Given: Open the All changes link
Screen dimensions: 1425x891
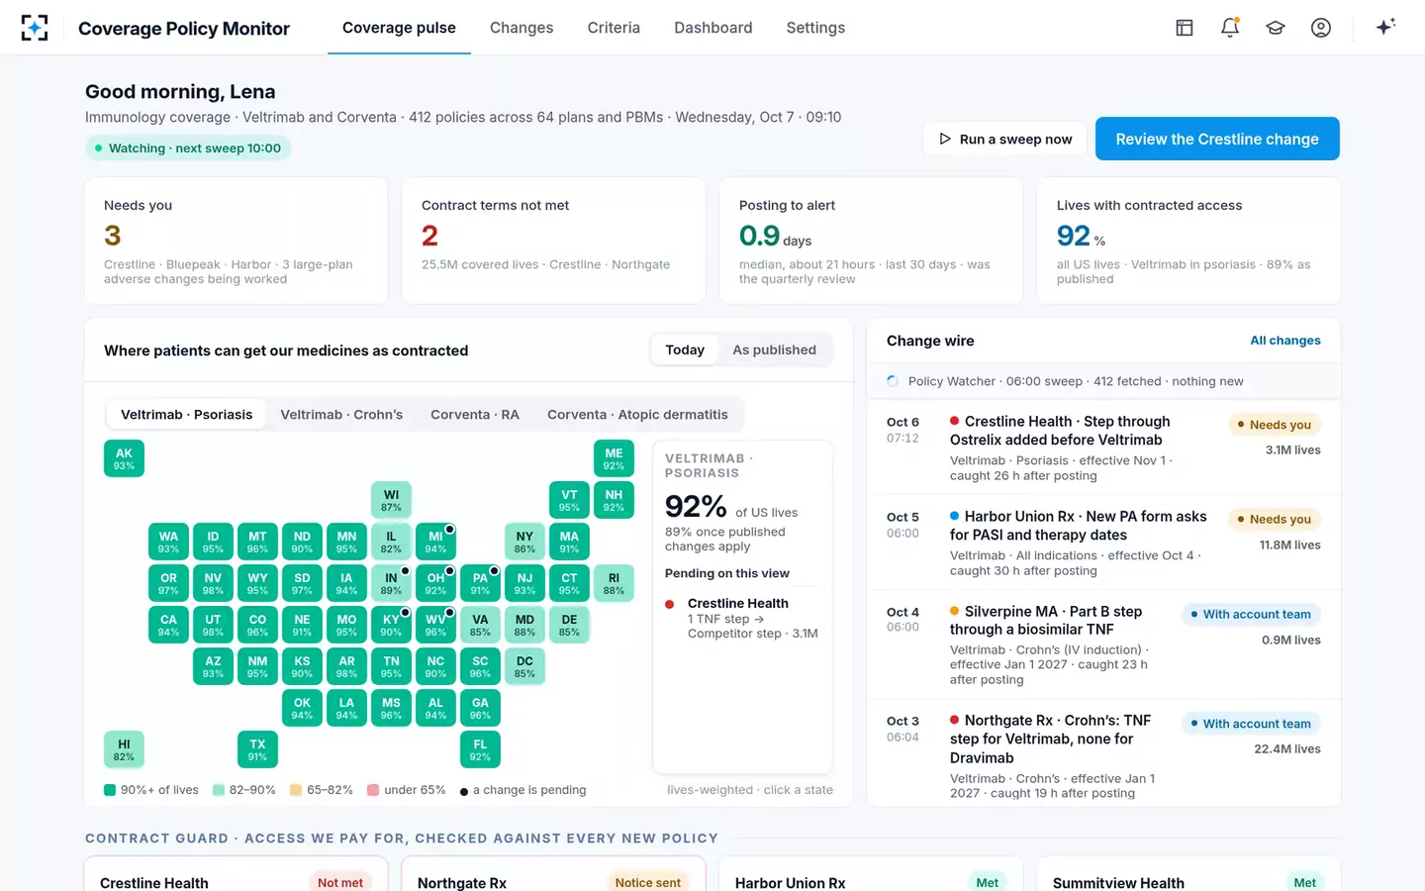Looking at the screenshot, I should coord(1285,341).
